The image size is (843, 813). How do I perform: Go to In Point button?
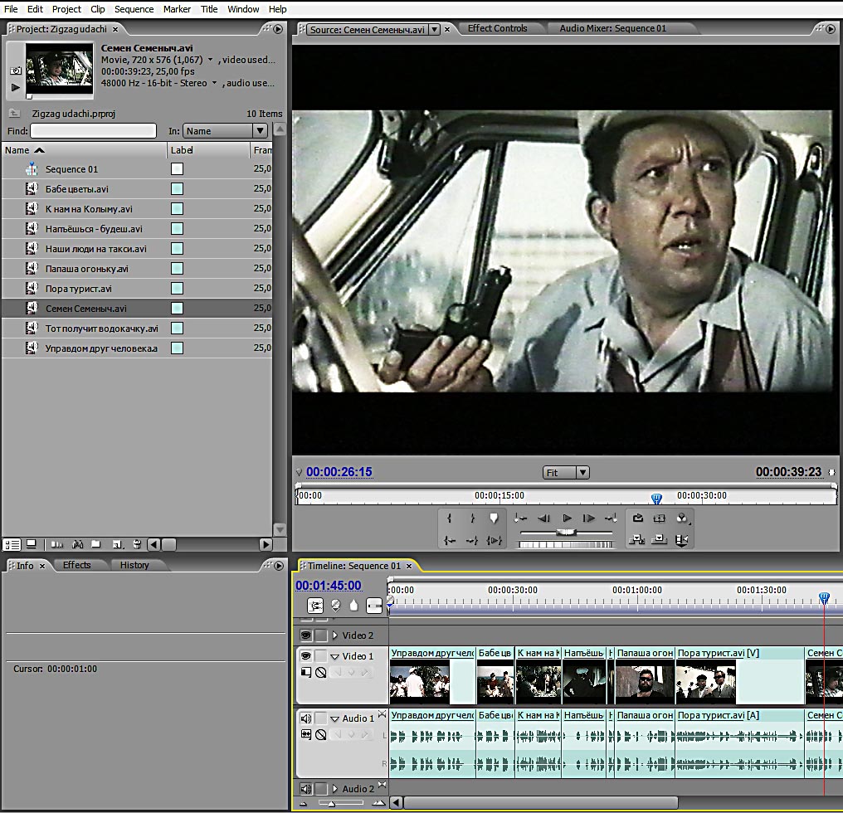[x=450, y=540]
